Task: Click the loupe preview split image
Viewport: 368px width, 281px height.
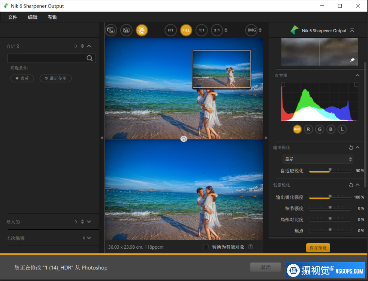Action: (320, 52)
